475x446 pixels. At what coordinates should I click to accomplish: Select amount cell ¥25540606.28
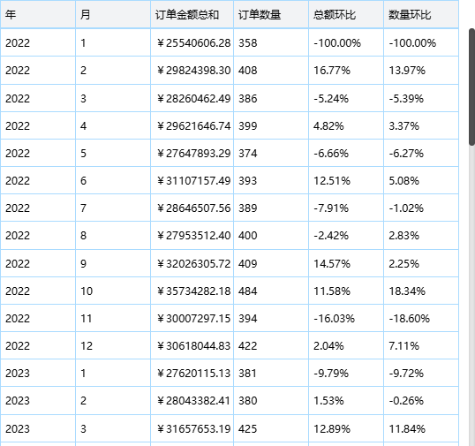click(192, 42)
